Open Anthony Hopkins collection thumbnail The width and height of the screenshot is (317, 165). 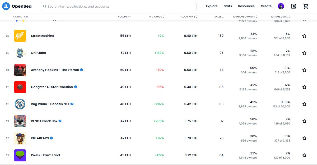coord(20,70)
